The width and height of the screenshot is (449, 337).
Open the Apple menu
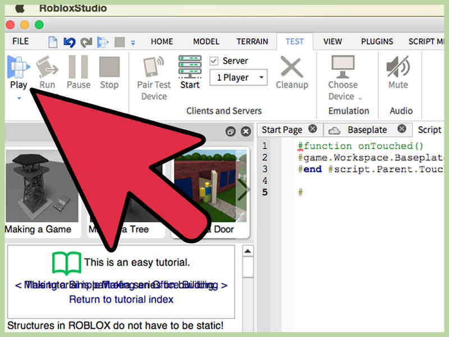(20, 8)
